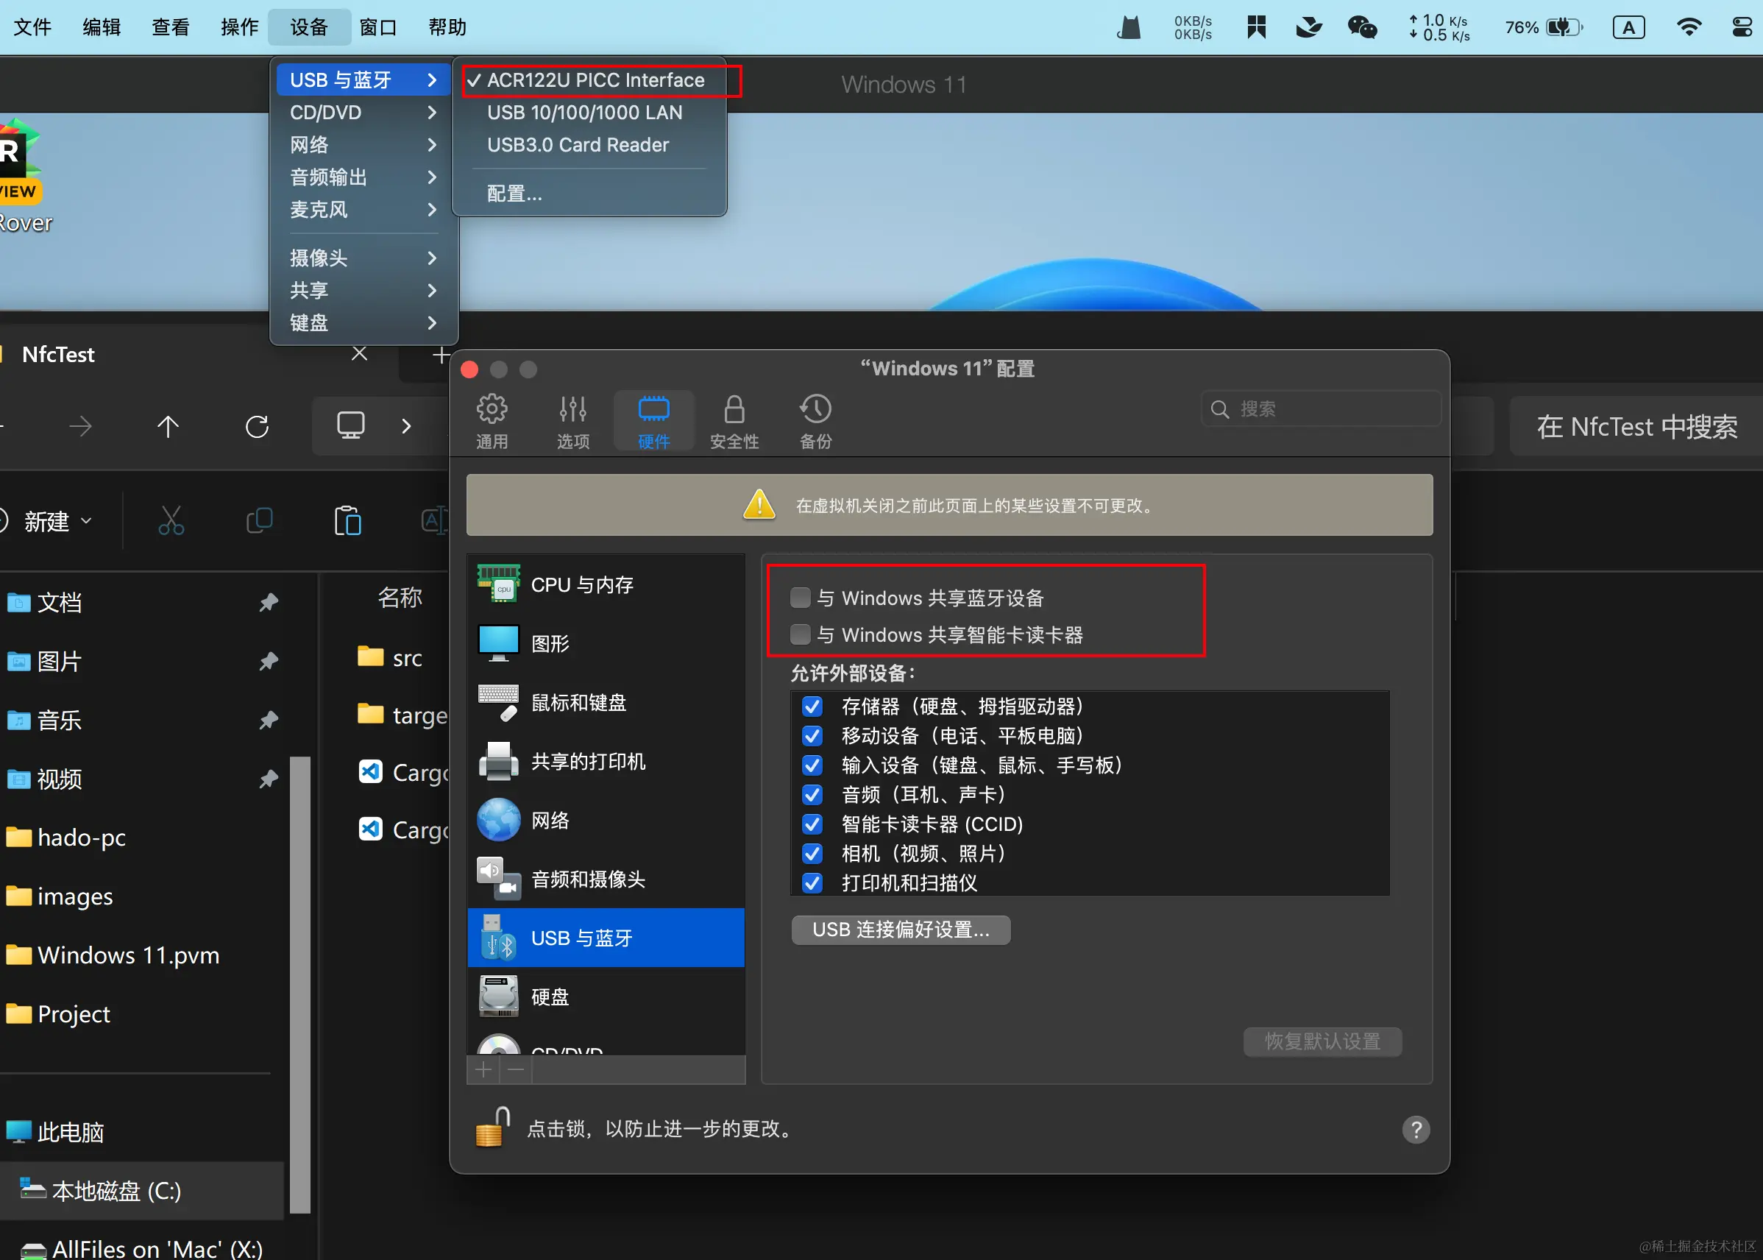
Task: Open the 选项 (Options) sliders tab icon
Action: [x=572, y=410]
